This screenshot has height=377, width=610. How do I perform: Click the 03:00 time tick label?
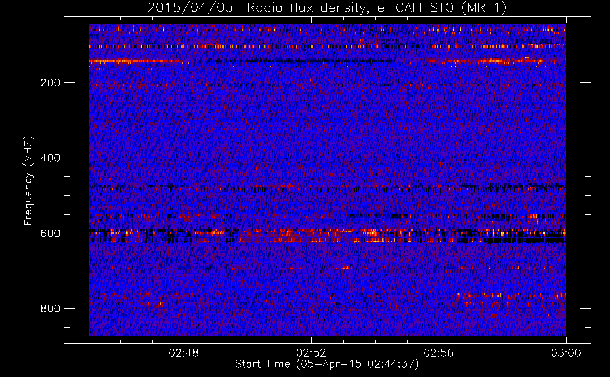pyautogui.click(x=566, y=353)
